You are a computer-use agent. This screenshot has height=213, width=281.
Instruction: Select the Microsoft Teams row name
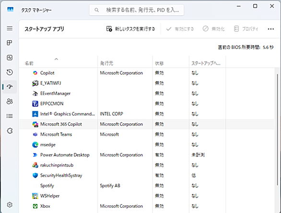(x=56, y=134)
